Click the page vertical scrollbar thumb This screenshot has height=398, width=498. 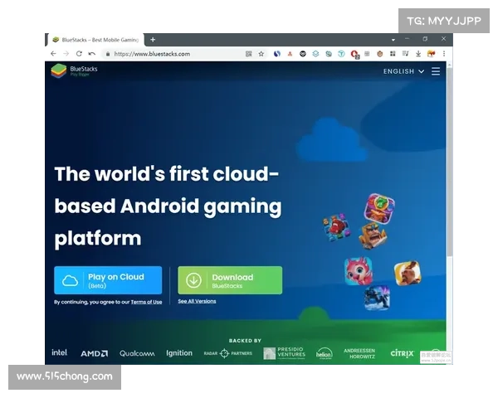pyautogui.click(x=449, y=162)
